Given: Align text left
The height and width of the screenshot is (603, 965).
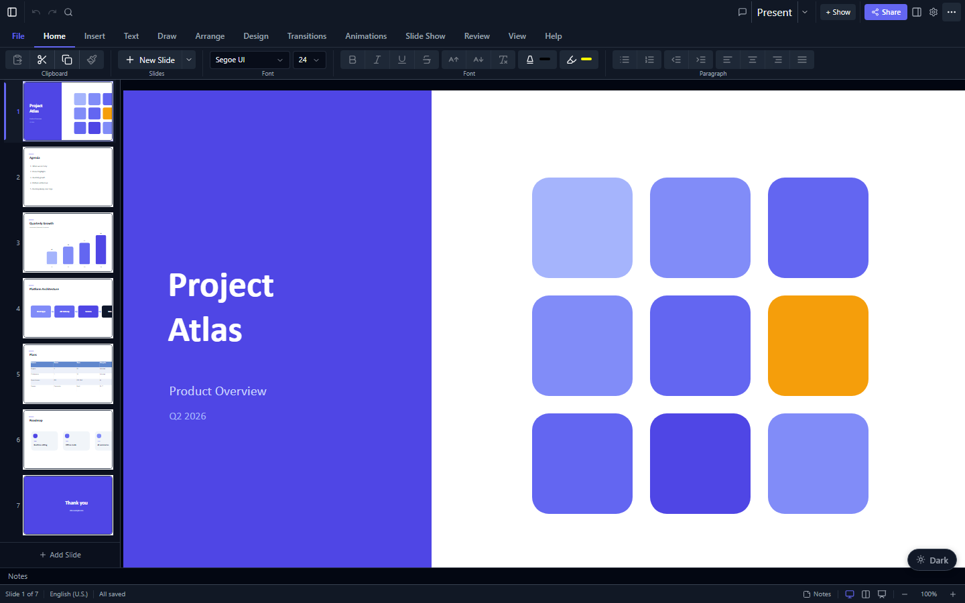Looking at the screenshot, I should click(x=728, y=60).
